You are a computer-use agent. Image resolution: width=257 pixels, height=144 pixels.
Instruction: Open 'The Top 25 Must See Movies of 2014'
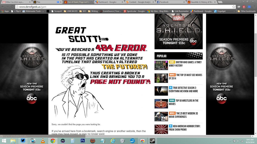click(x=185, y=76)
